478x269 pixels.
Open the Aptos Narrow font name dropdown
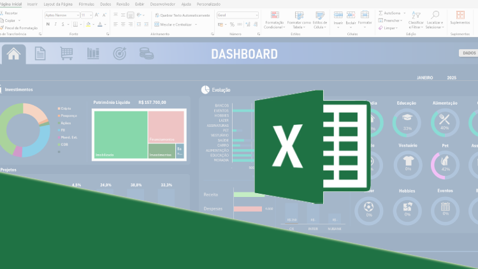point(78,15)
